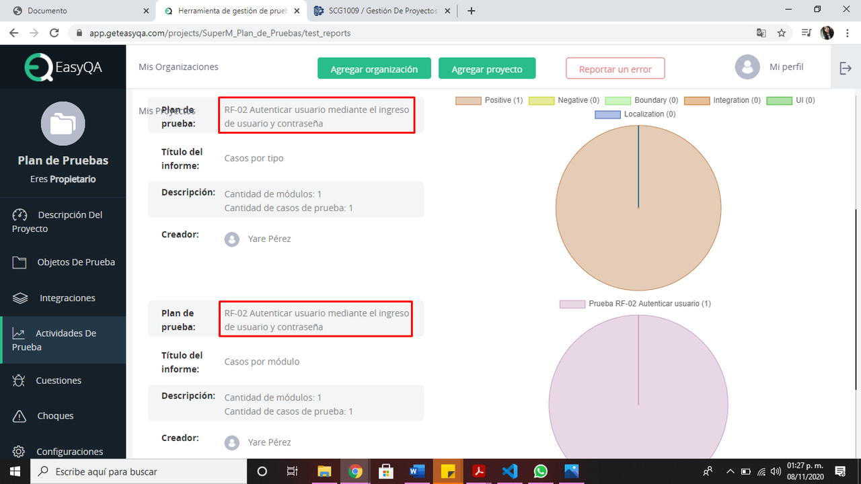Open Choques warning icon in the sidebar
This screenshot has height=484, width=861.
[x=19, y=416]
